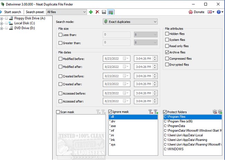Tick the Encrypted files checkbox
The width and height of the screenshot is (225, 160).
click(x=167, y=64)
